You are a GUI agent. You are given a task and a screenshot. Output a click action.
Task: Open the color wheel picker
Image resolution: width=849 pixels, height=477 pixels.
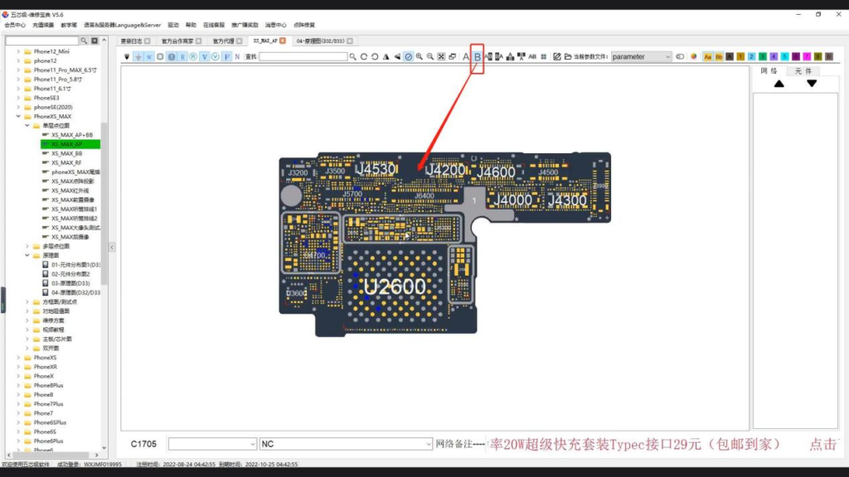[x=694, y=57]
